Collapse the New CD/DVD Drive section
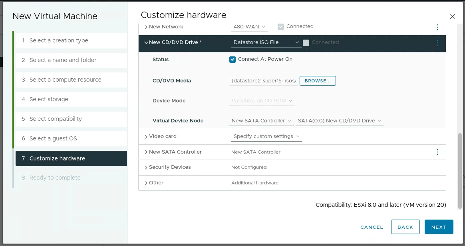Viewport: 465px width, 246px height. point(146,42)
